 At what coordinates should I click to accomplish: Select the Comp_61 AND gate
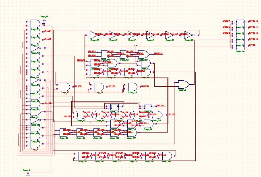pyautogui.click(x=81, y=132)
